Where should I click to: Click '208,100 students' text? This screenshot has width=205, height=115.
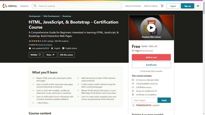[61, 41]
